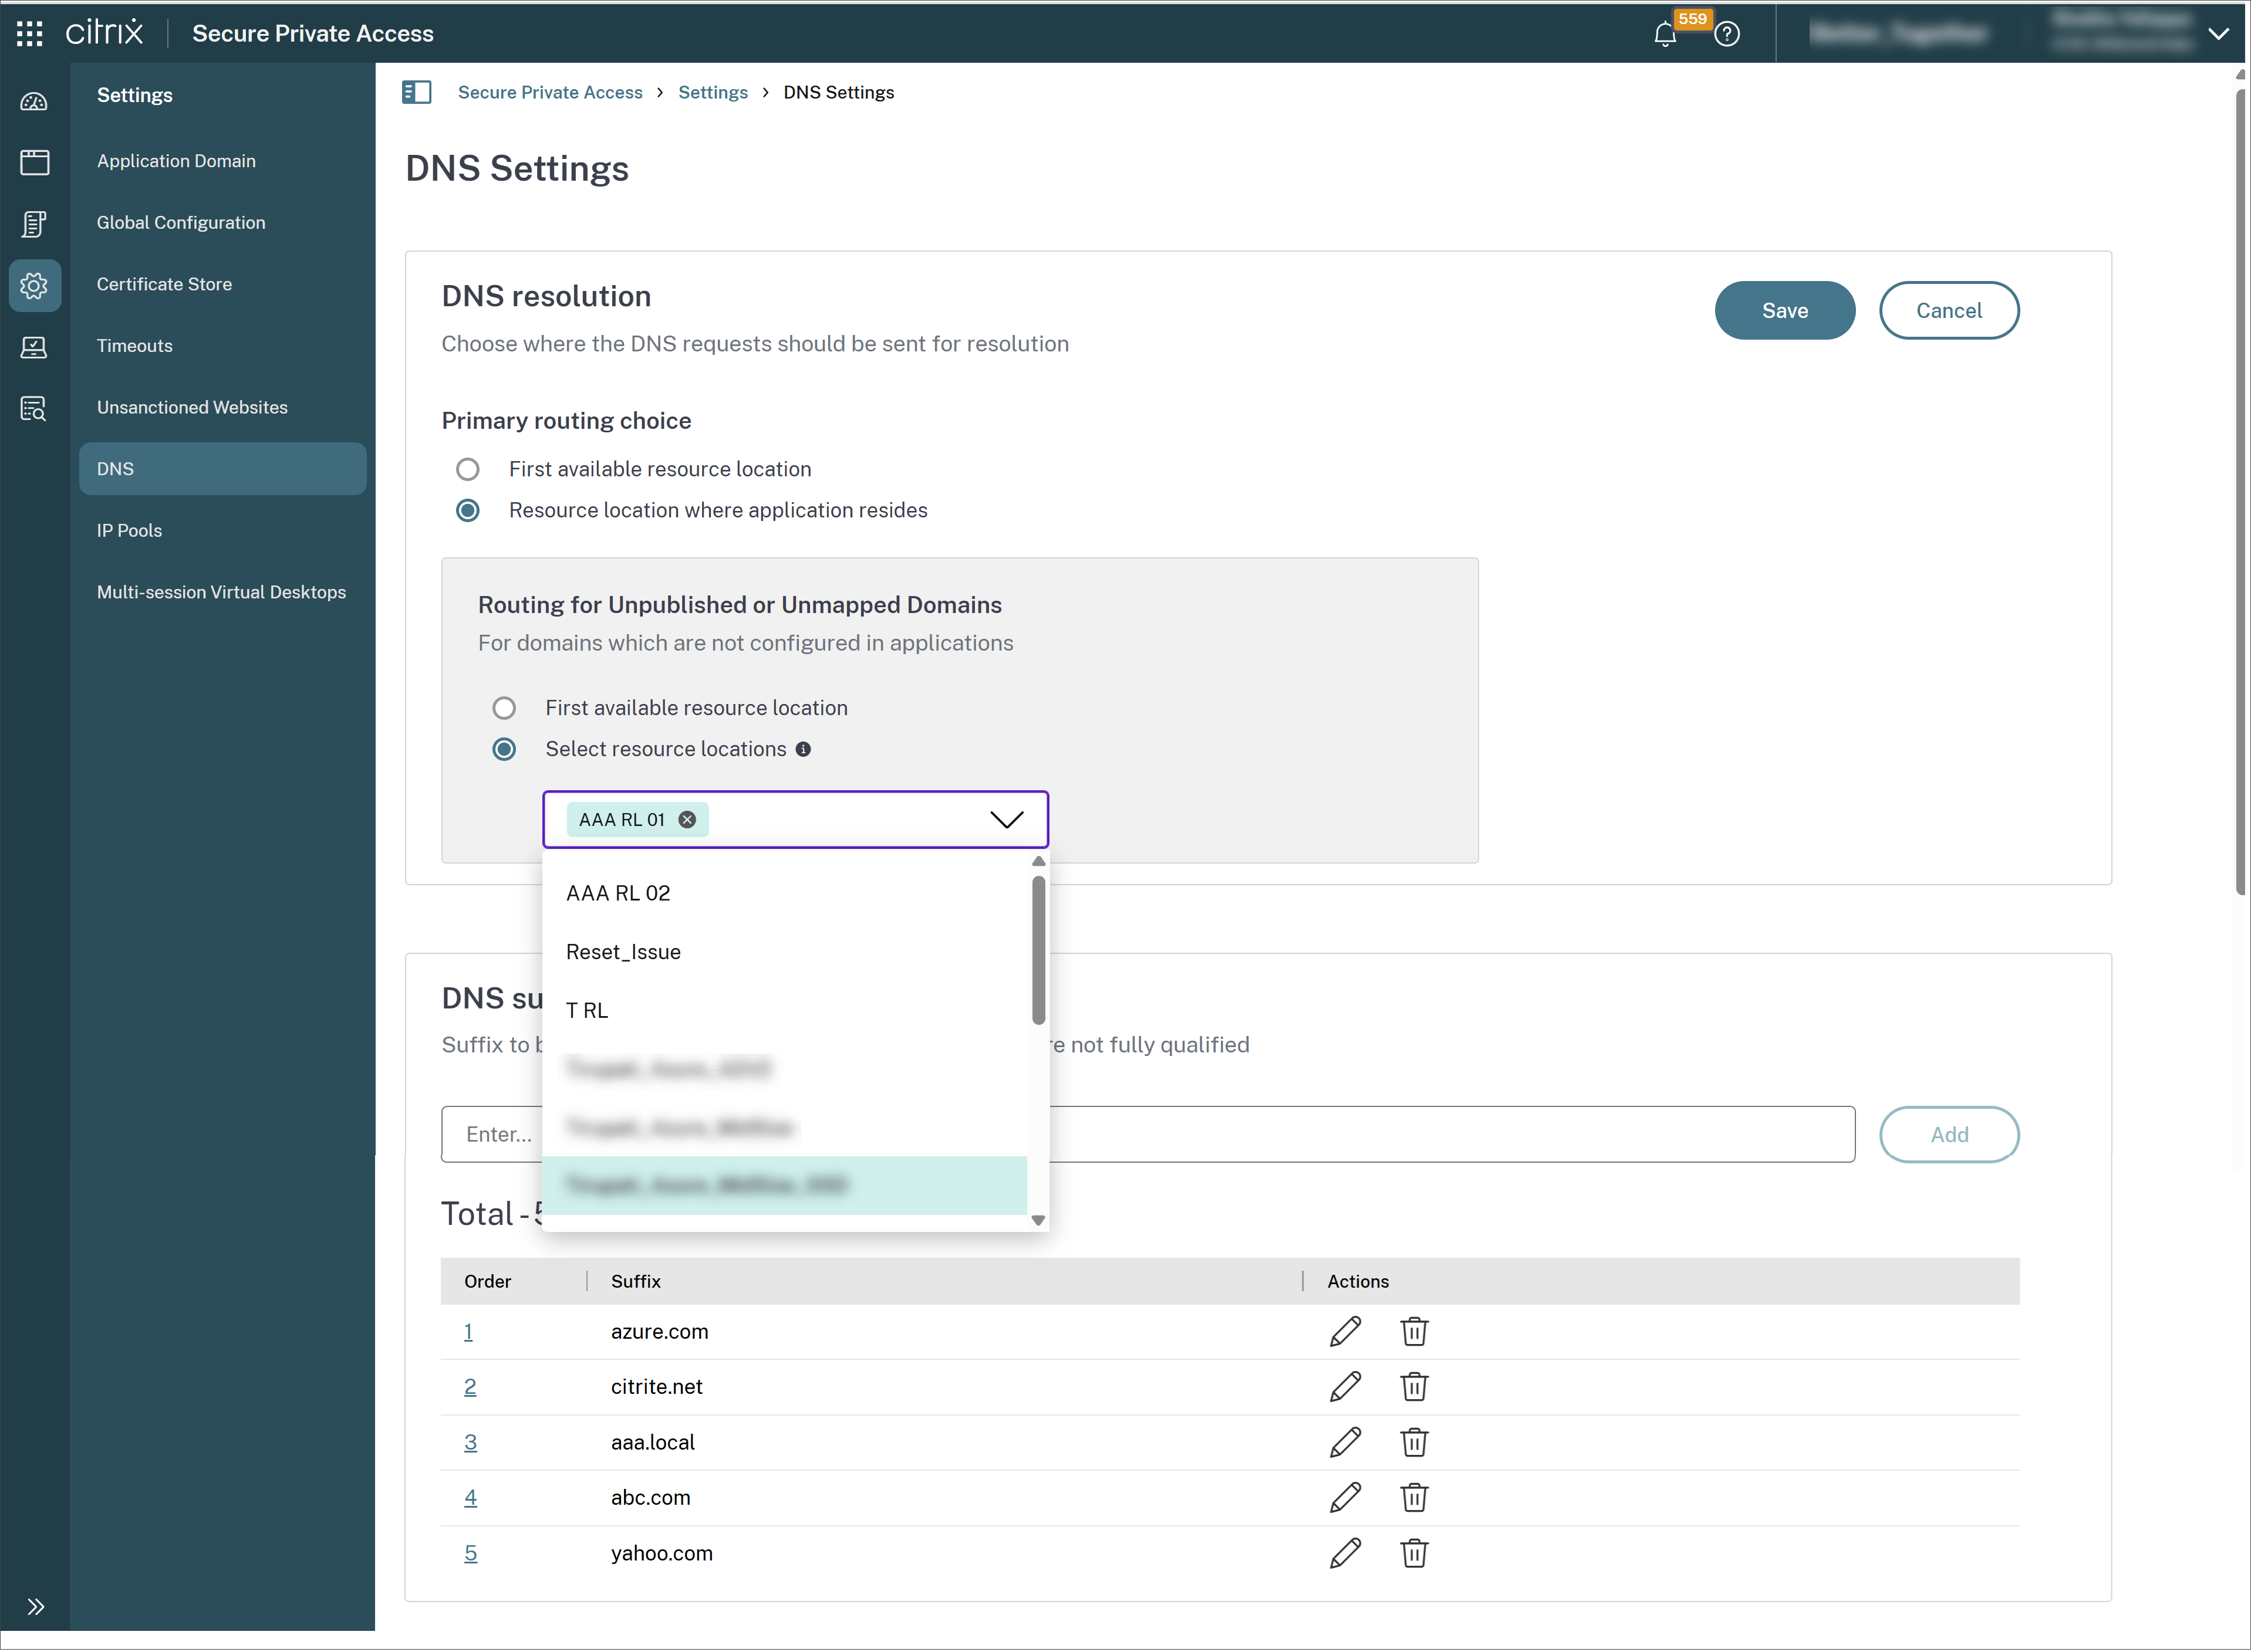Image resolution: width=2251 pixels, height=1652 pixels.
Task: Expand the user account menu chevron
Action: pos(2220,33)
